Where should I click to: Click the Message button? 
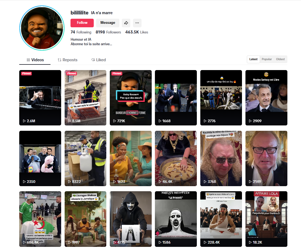[x=108, y=23]
